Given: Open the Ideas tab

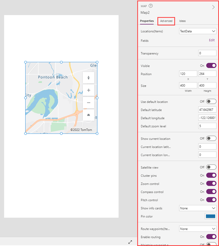Looking at the screenshot, I should point(182,21).
